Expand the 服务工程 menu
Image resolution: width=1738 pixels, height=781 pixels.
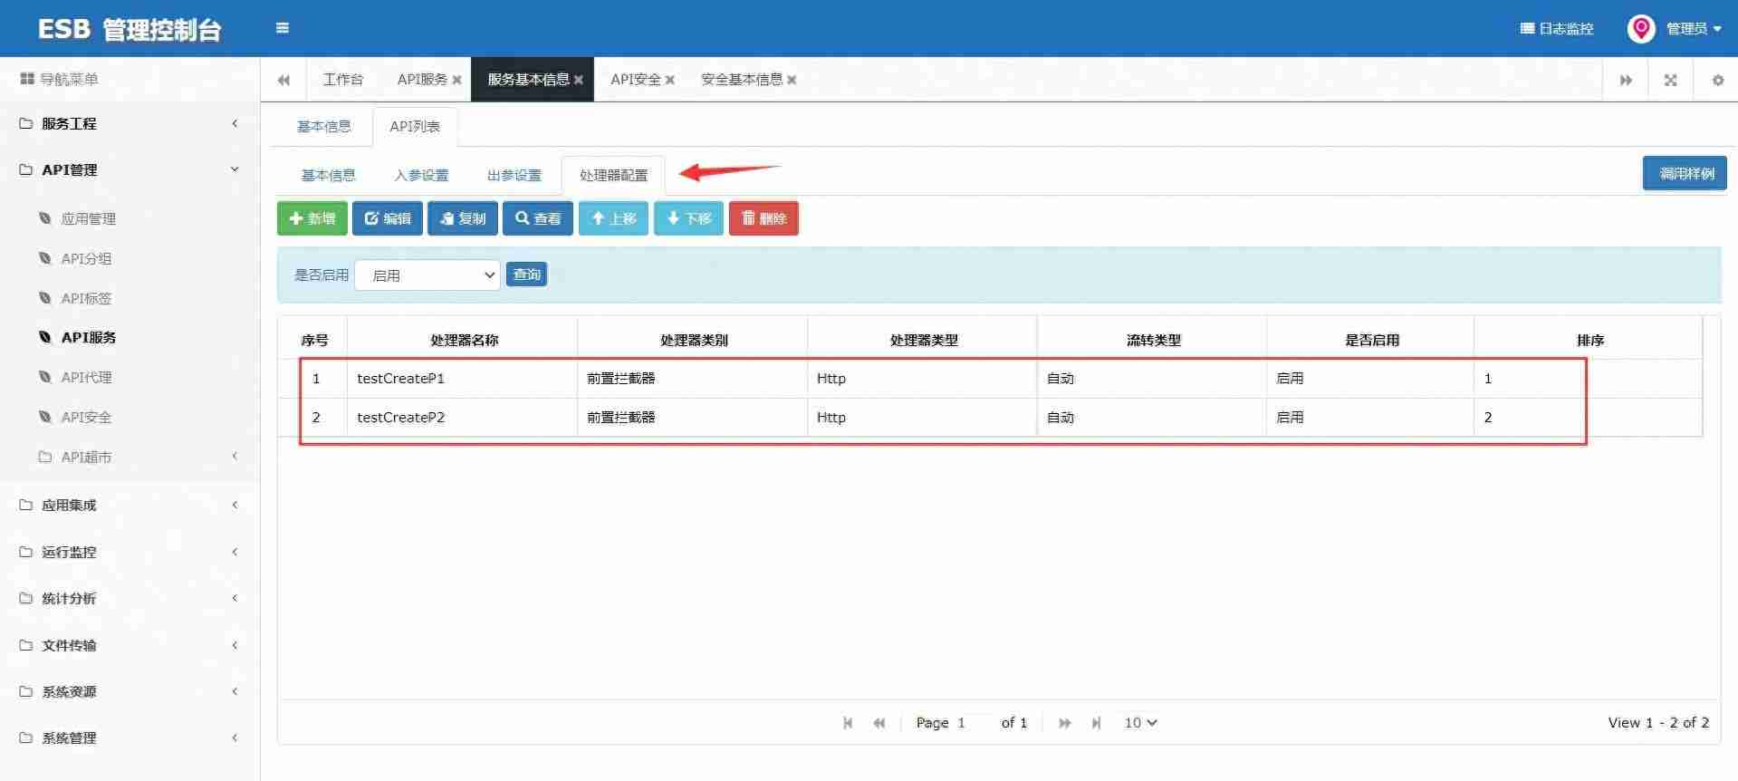[x=130, y=123]
